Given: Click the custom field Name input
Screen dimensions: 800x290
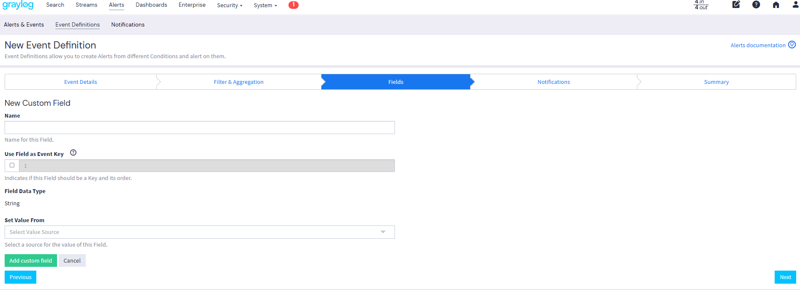Looking at the screenshot, I should [x=199, y=128].
